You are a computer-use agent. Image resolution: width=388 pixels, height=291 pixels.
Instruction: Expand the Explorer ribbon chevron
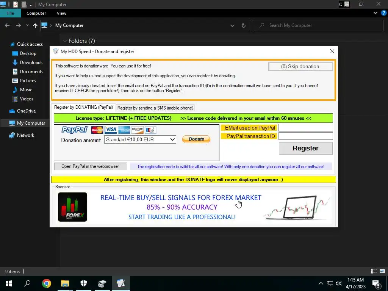[375, 13]
